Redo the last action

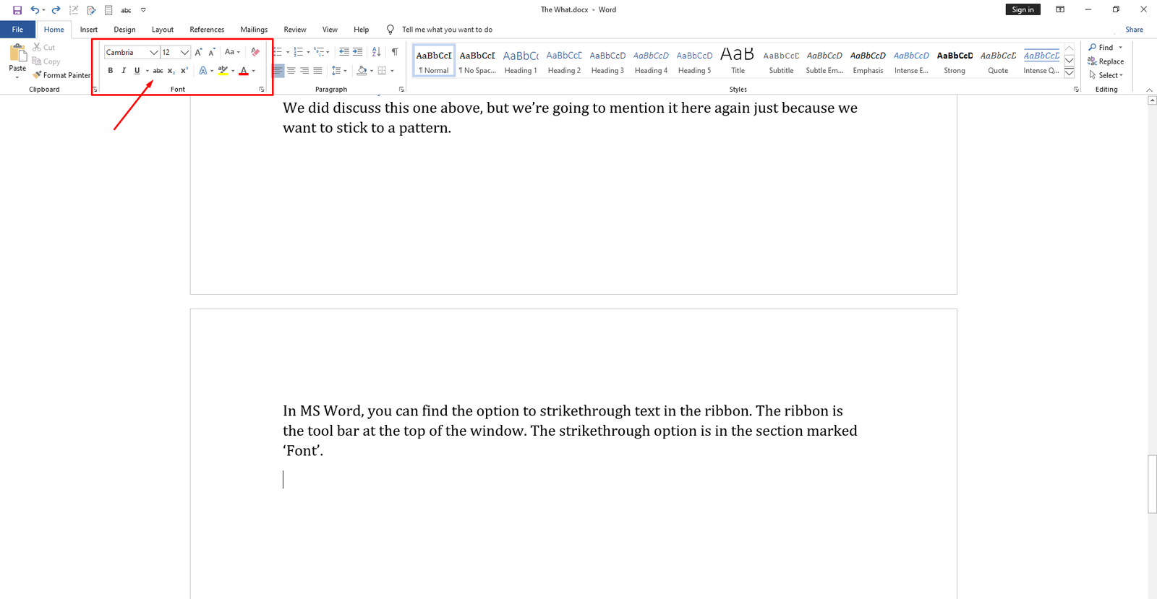pos(56,10)
